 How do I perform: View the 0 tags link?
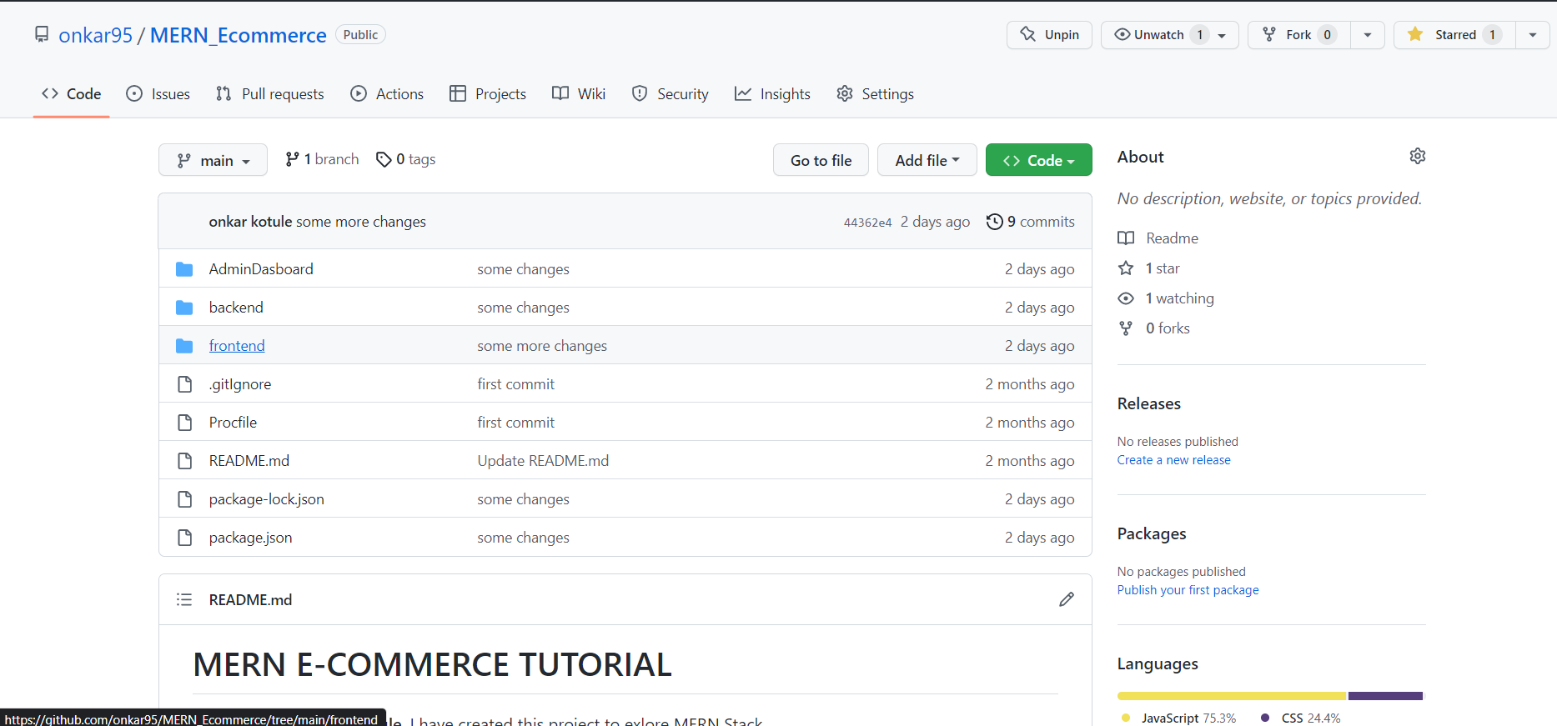click(x=406, y=159)
